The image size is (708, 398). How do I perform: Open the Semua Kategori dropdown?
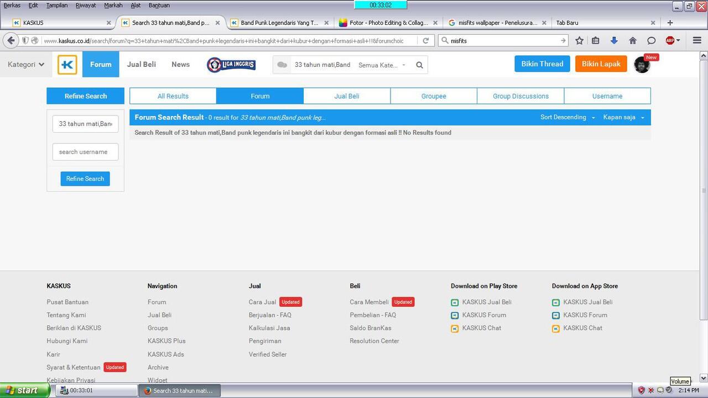point(383,65)
